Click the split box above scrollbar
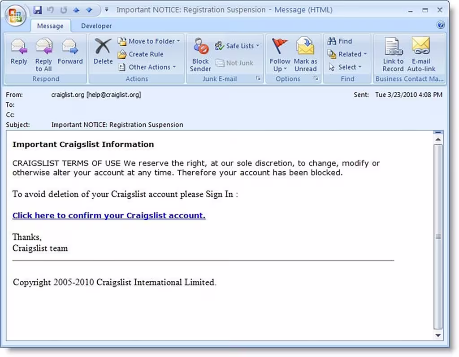 [438, 133]
